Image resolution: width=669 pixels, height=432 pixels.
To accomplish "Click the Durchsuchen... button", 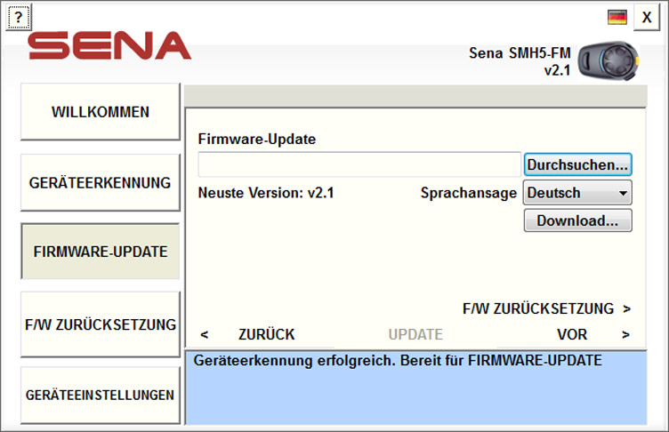I will click(x=577, y=164).
